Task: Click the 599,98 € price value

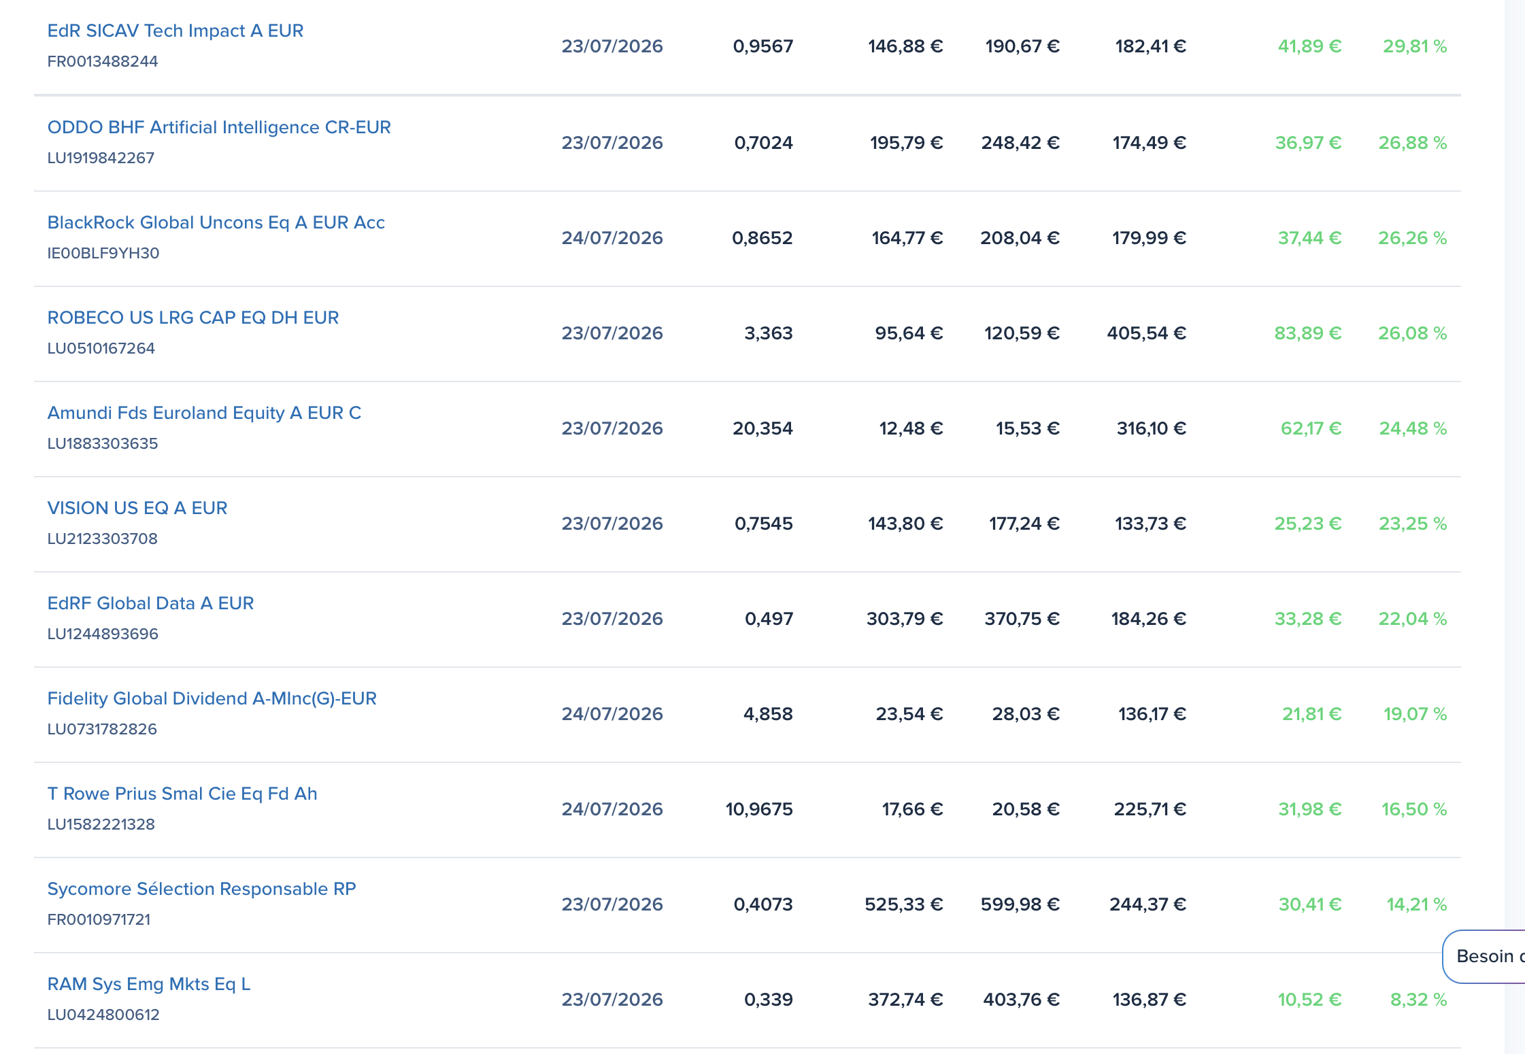Action: (x=1020, y=904)
